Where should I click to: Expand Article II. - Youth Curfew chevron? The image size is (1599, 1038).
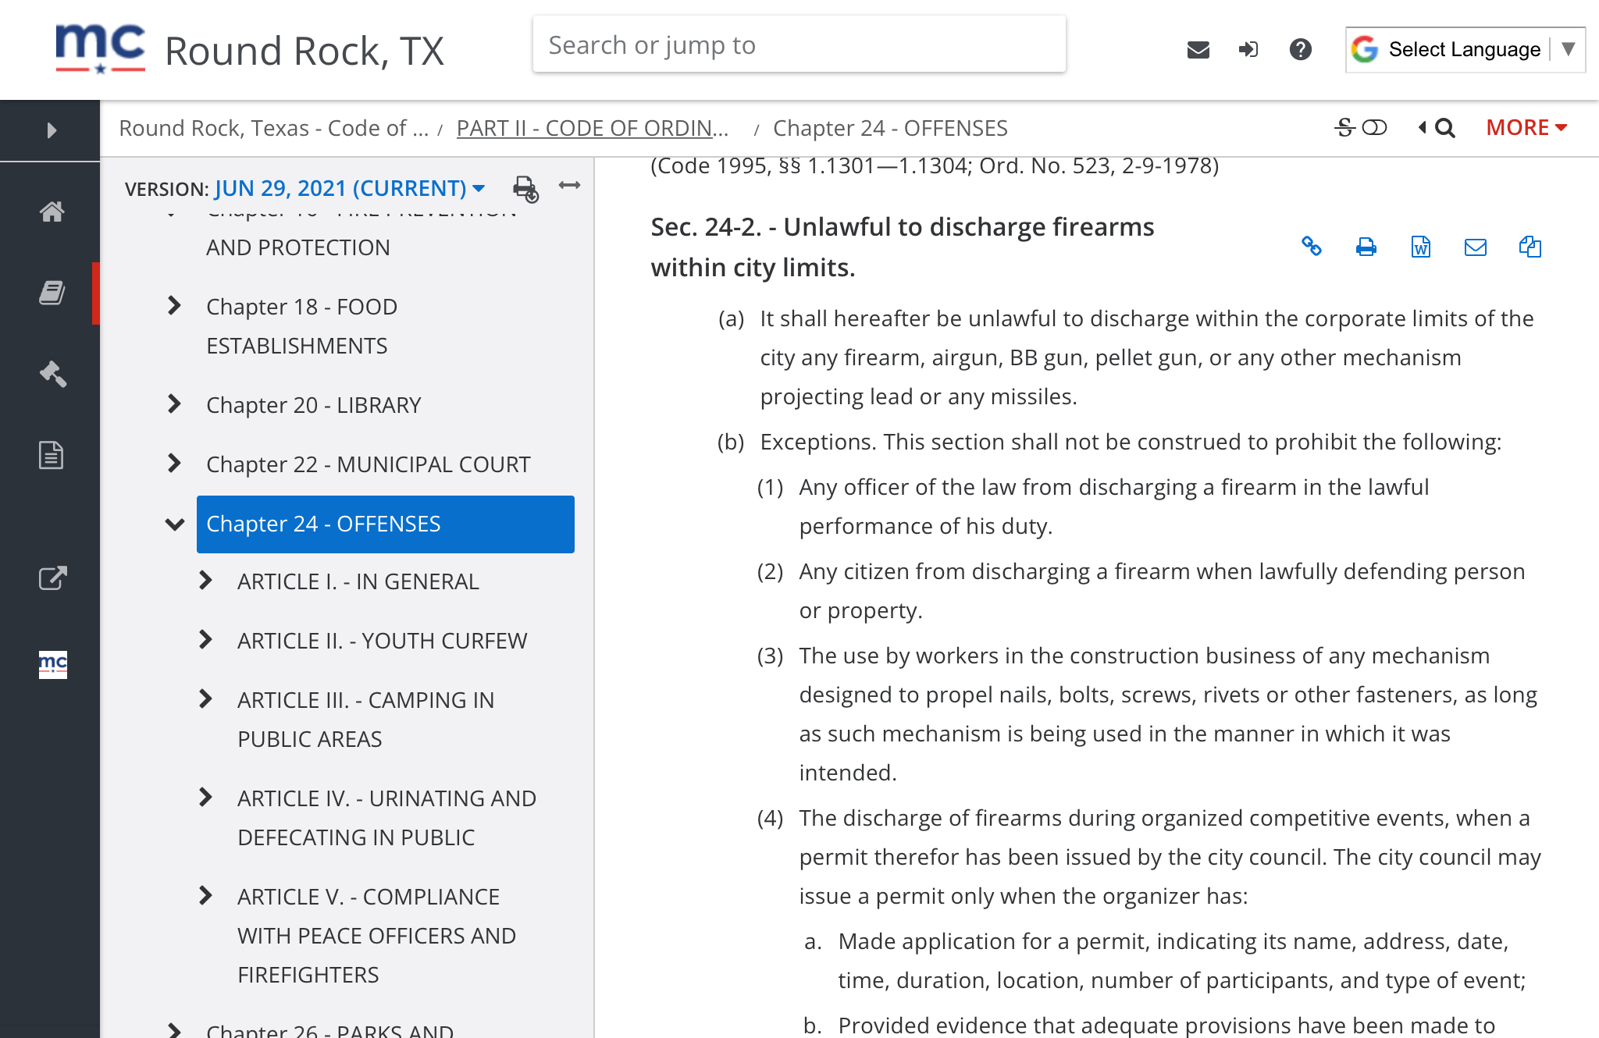click(205, 640)
